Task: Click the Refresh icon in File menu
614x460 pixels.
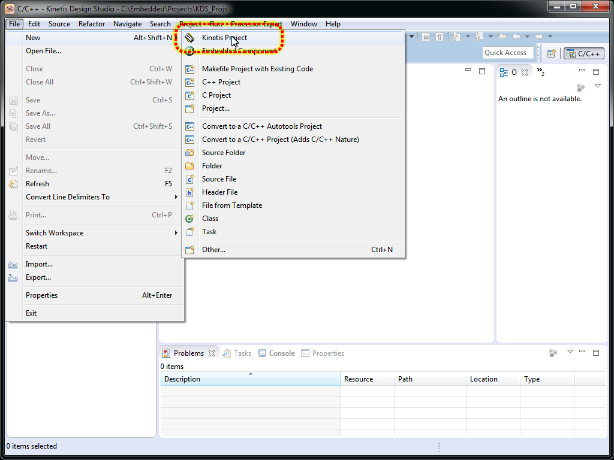Action: tap(13, 184)
